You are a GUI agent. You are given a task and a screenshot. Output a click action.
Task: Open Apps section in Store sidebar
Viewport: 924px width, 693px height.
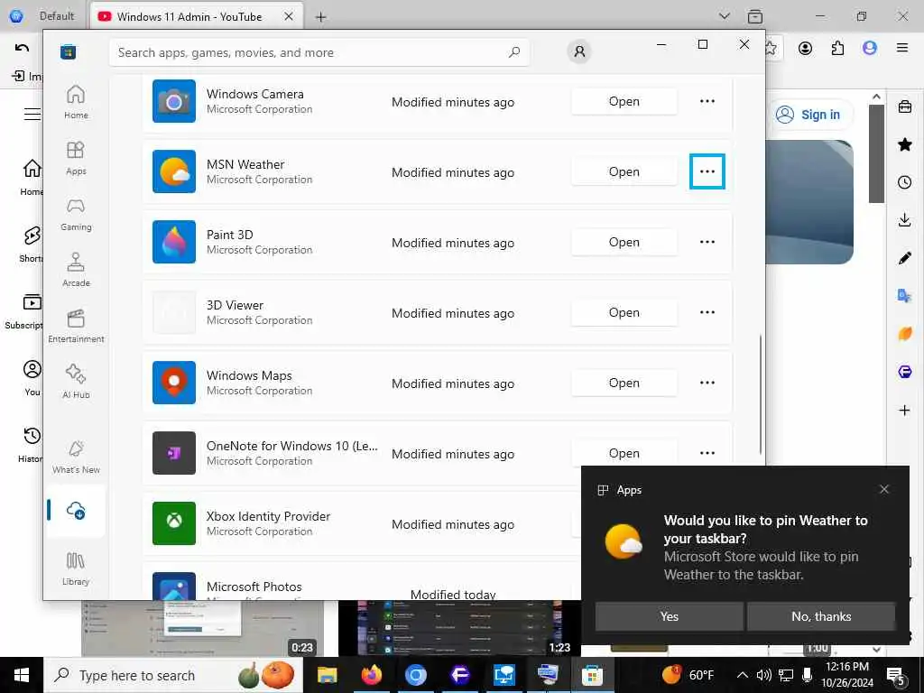[76, 158]
